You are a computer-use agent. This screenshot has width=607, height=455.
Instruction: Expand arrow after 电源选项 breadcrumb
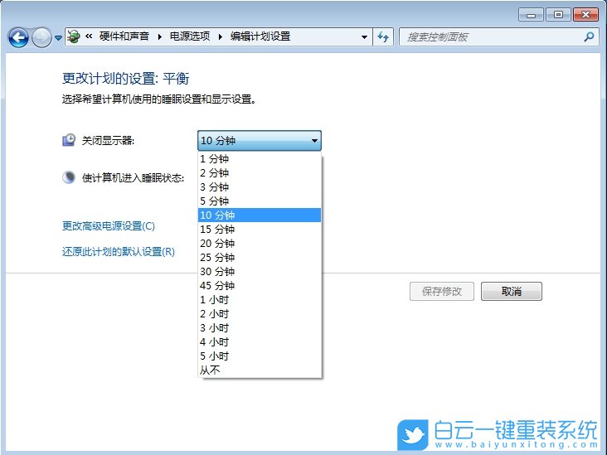coord(221,36)
